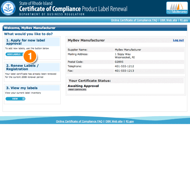Click the Your Certificate Status header
The image size is (190, 174).
pyautogui.click(x=90, y=81)
